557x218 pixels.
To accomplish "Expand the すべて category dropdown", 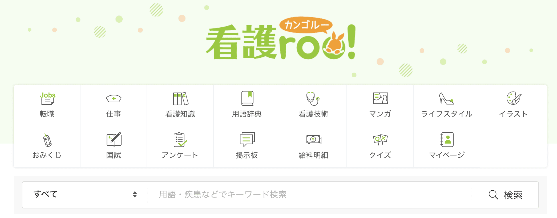I will [85, 195].
